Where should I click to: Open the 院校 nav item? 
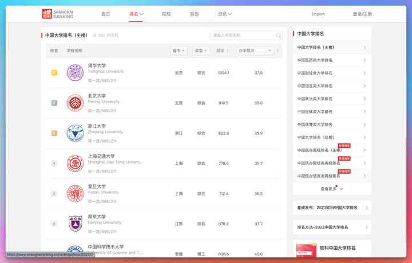(167, 14)
